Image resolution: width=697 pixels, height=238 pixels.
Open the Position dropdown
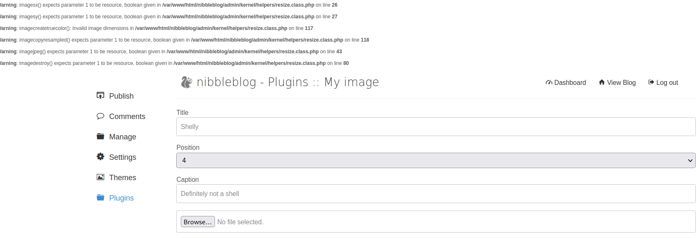click(435, 161)
